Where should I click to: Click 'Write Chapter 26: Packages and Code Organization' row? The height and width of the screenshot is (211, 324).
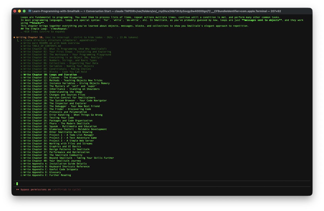click(x=56, y=120)
